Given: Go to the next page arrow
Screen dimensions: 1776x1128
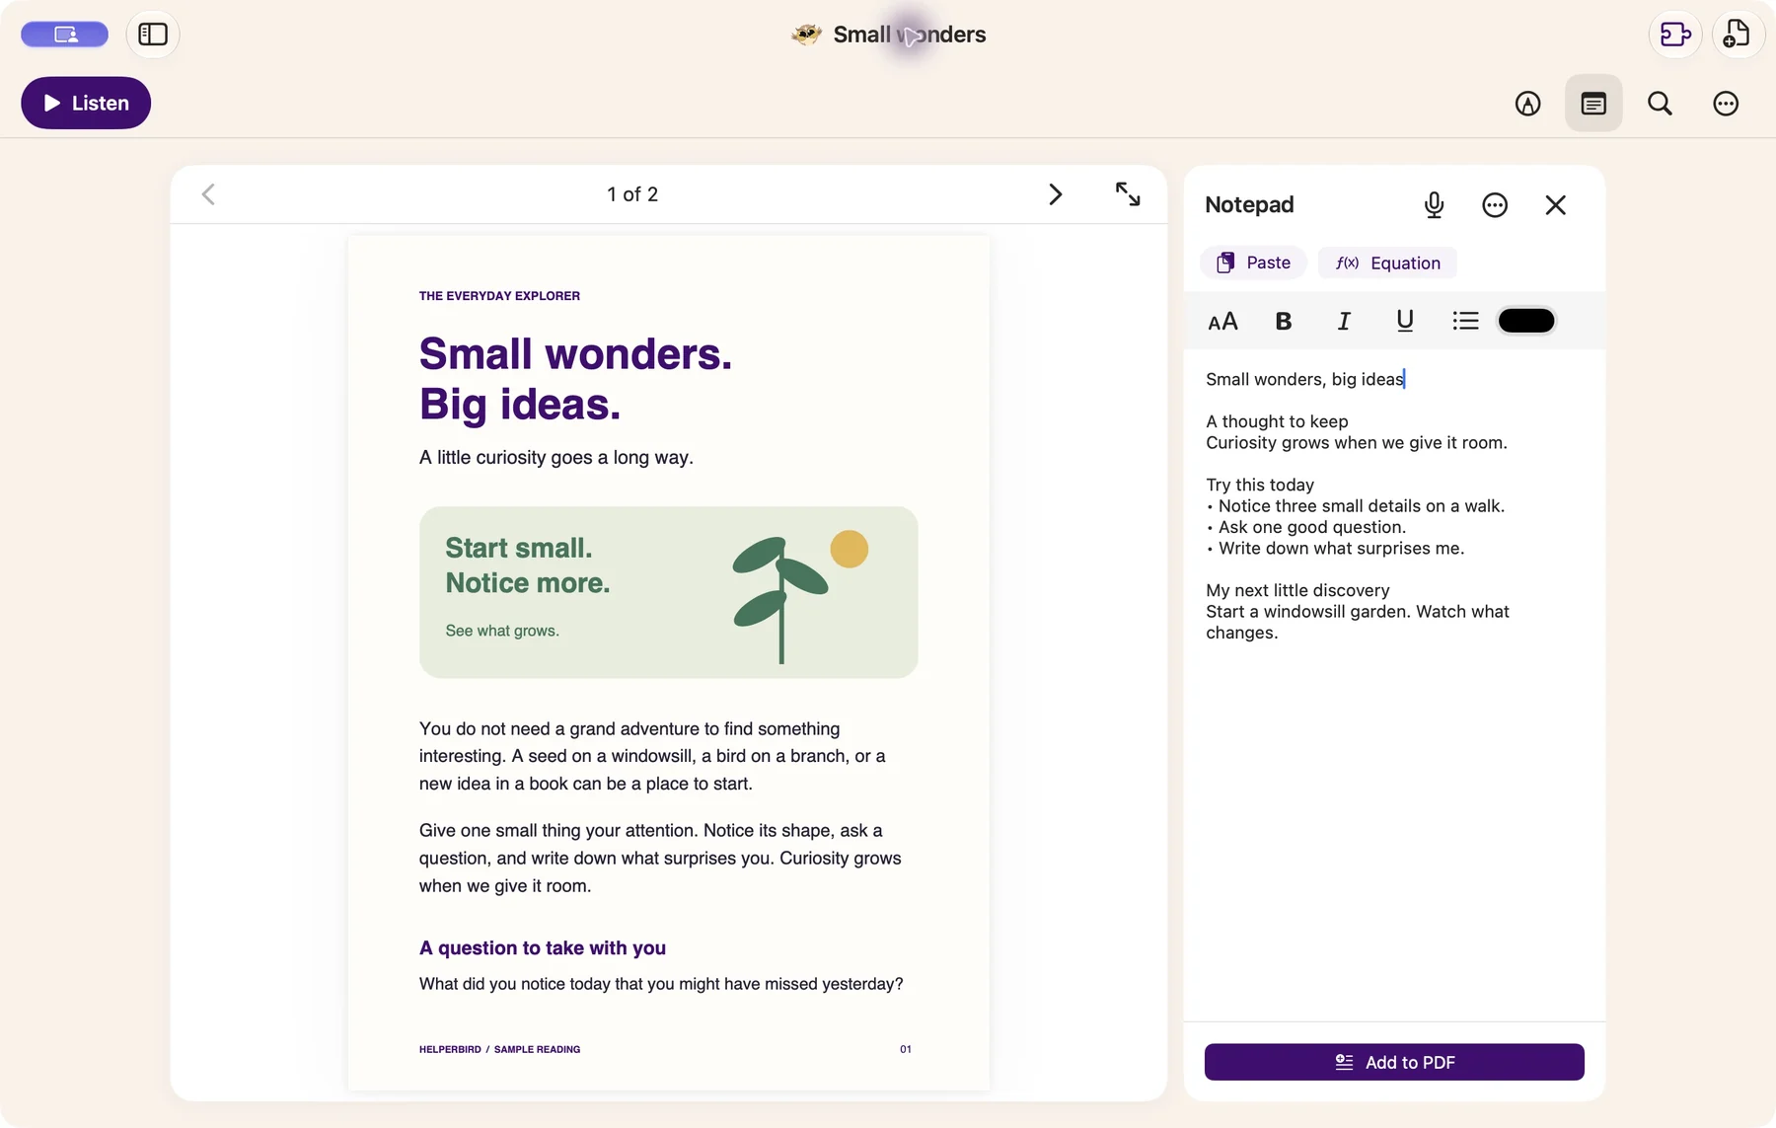Looking at the screenshot, I should click(1056, 194).
